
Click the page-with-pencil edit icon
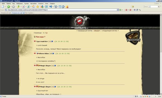[x=63, y=7]
